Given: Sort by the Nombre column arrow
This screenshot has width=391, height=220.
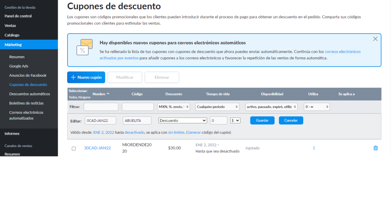Looking at the screenshot, I should (108, 94).
